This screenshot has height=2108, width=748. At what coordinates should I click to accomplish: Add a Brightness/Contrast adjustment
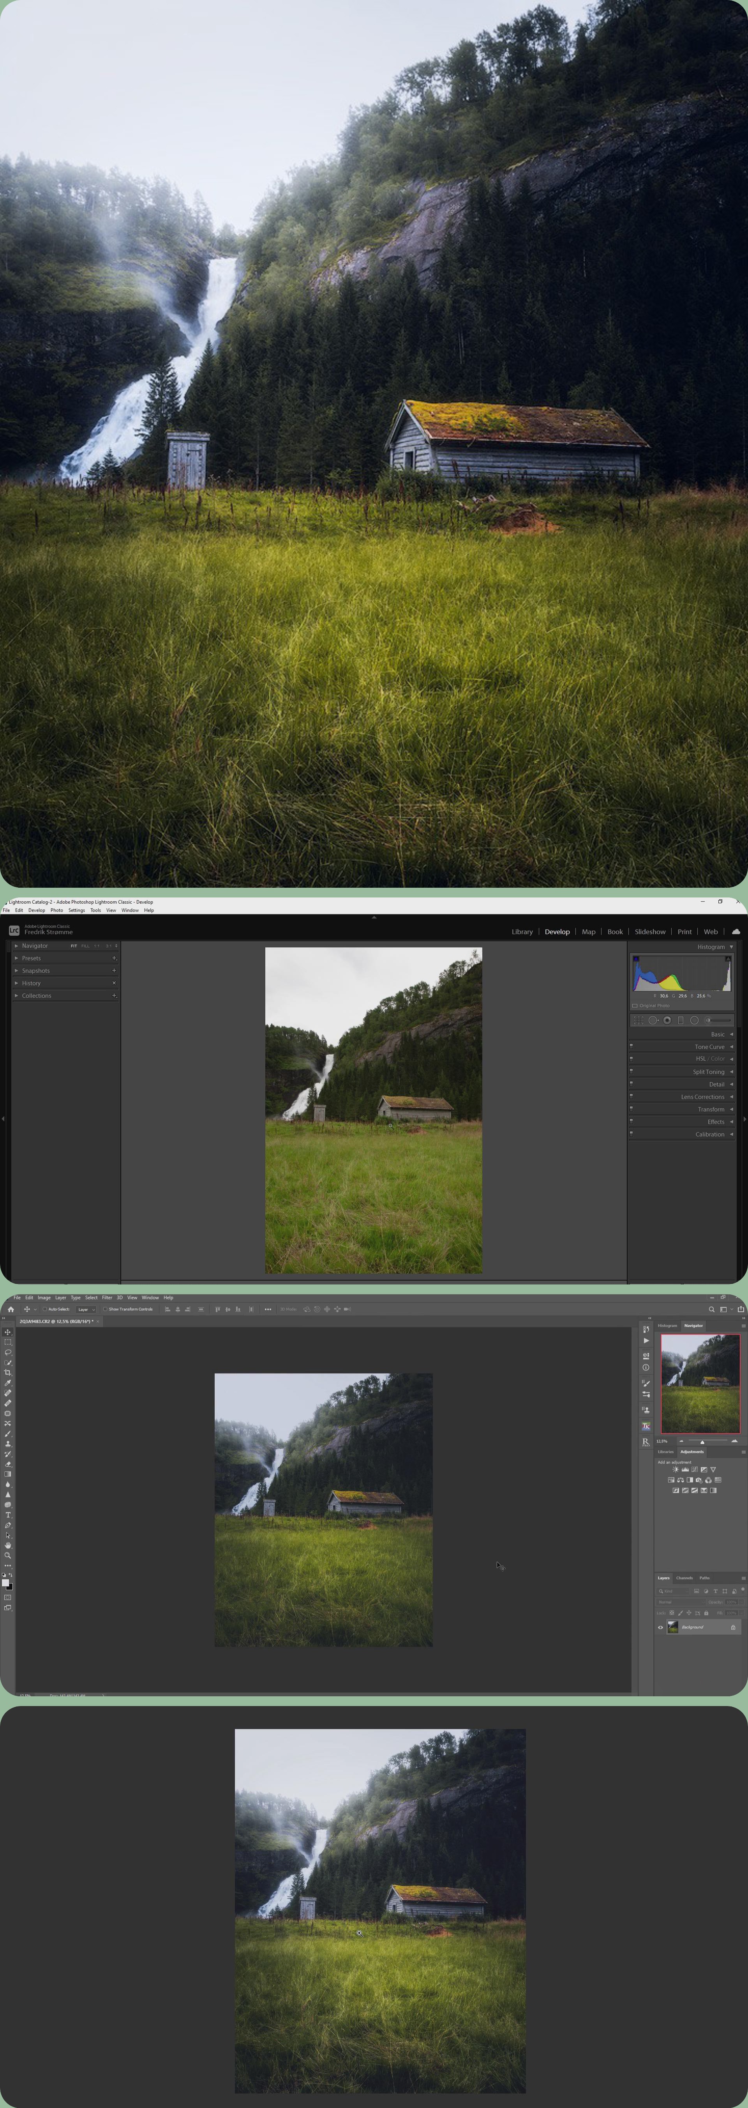(676, 1469)
